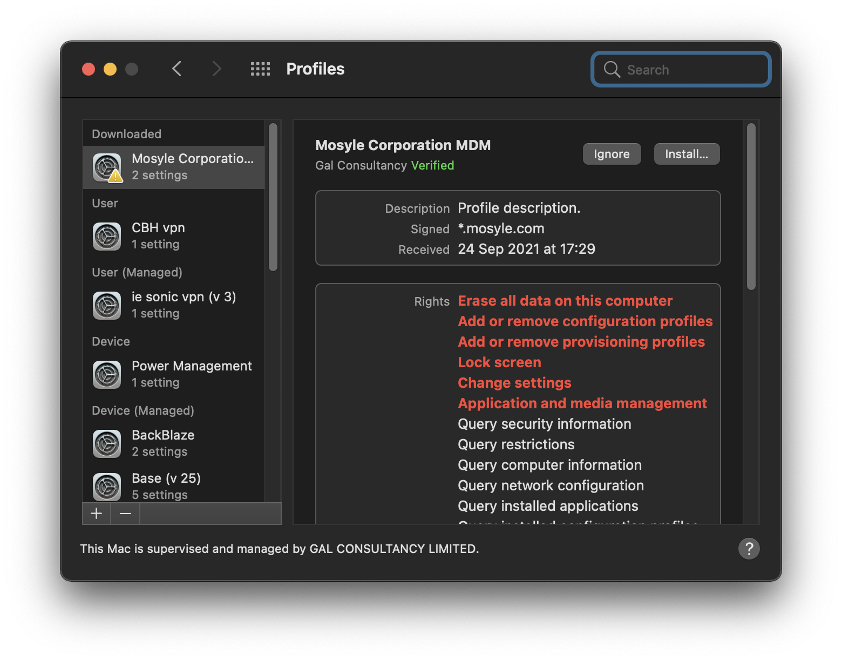Click the Mosyle Corporation profile icon
The height and width of the screenshot is (661, 842).
click(x=107, y=167)
